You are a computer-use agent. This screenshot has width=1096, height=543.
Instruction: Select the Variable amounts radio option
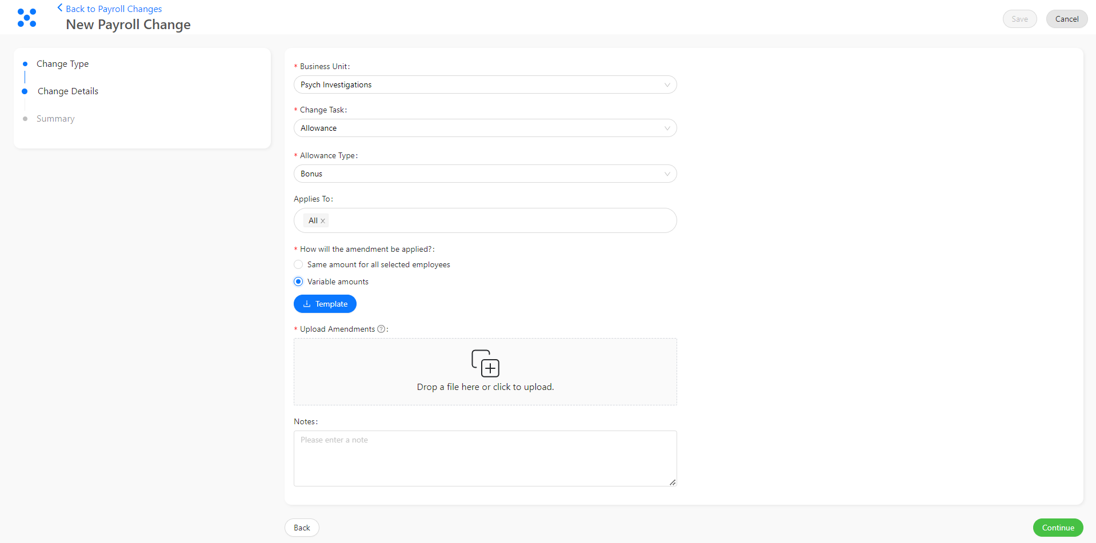[x=298, y=281]
